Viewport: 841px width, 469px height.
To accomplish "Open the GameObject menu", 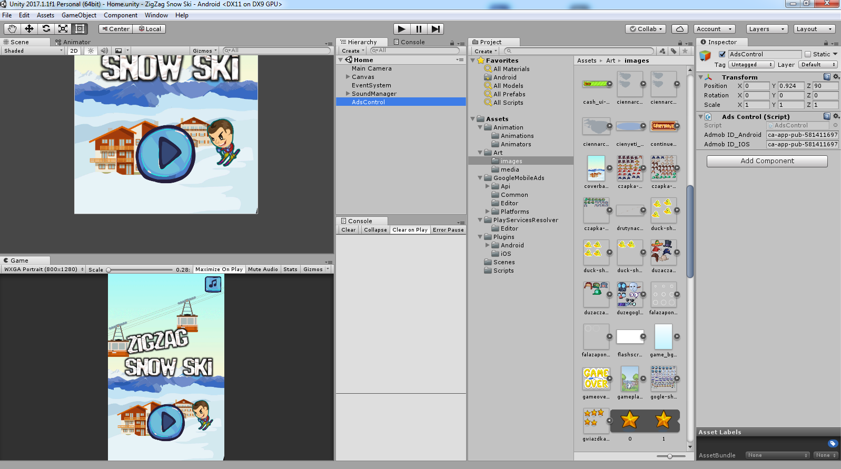I will point(78,15).
